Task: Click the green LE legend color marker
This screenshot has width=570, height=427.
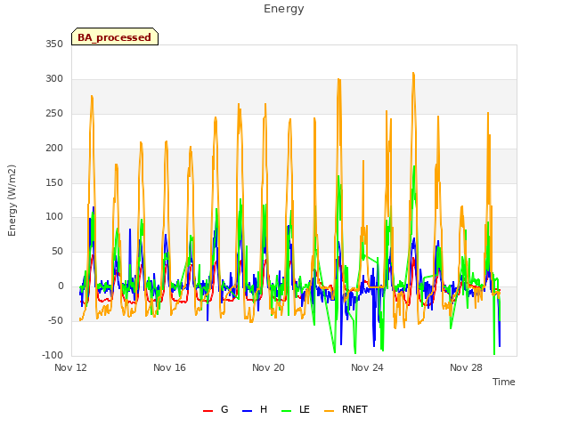Action: coord(286,411)
